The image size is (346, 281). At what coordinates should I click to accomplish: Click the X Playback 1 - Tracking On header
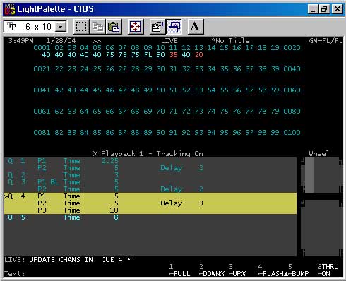pyautogui.click(x=148, y=154)
